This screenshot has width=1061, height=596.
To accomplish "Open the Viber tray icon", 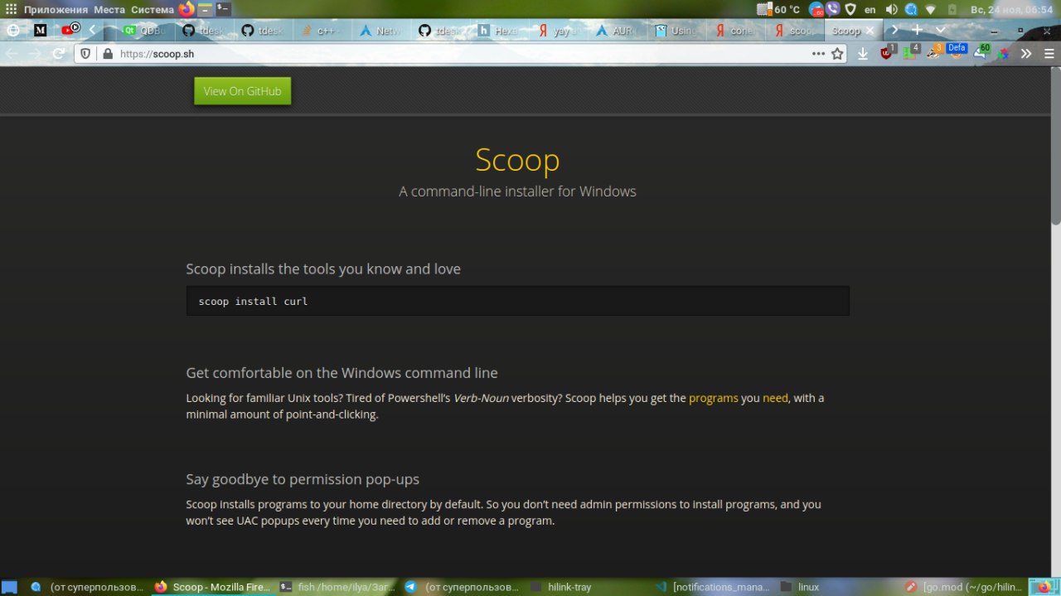I will coord(833,9).
